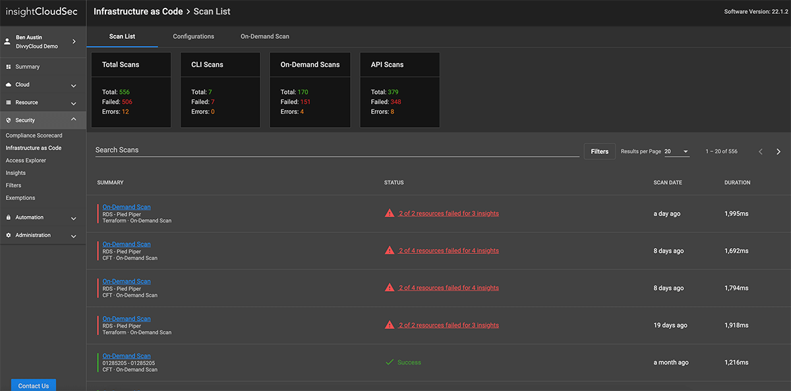Click the Automation lock icon in sidebar
Screen dimensions: 791x391
tap(9, 217)
